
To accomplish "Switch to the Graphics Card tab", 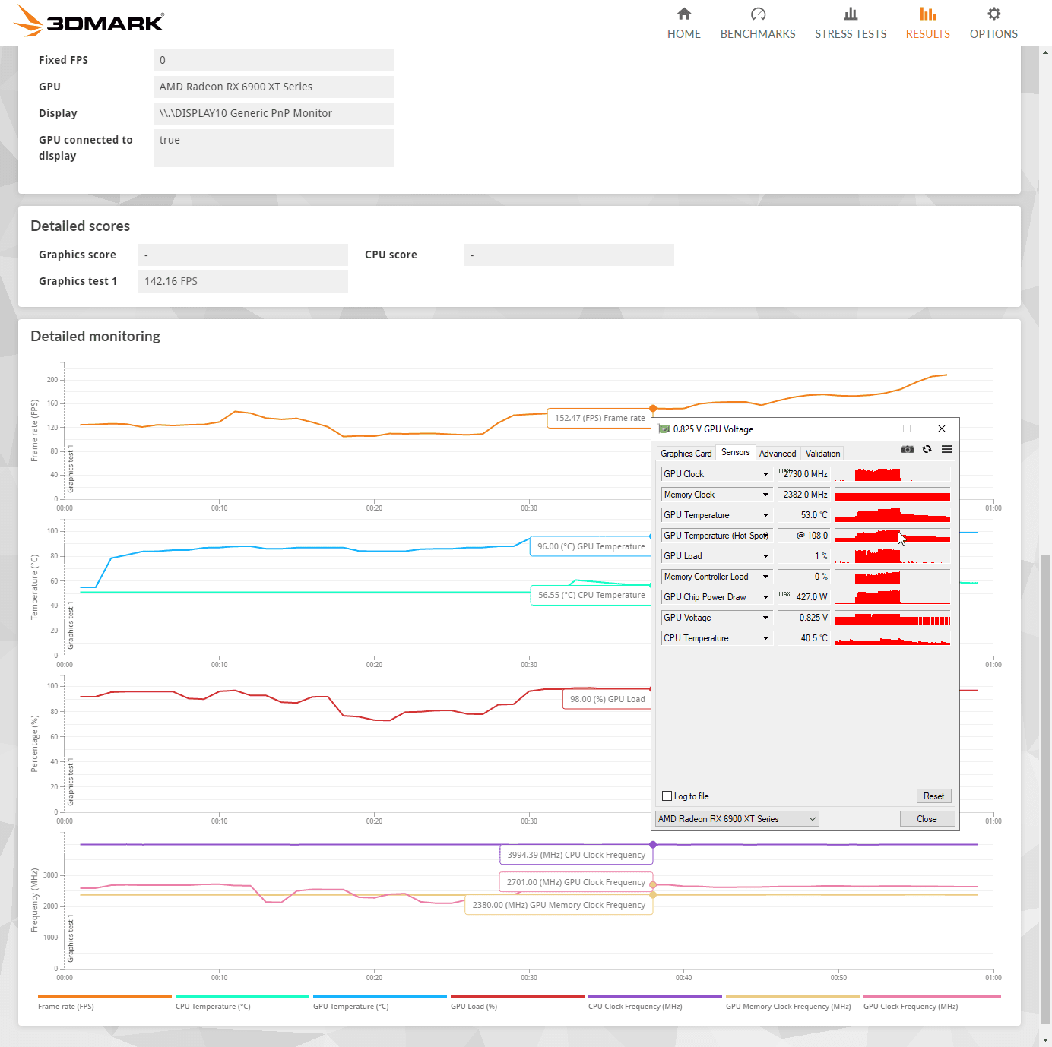I will [x=686, y=454].
